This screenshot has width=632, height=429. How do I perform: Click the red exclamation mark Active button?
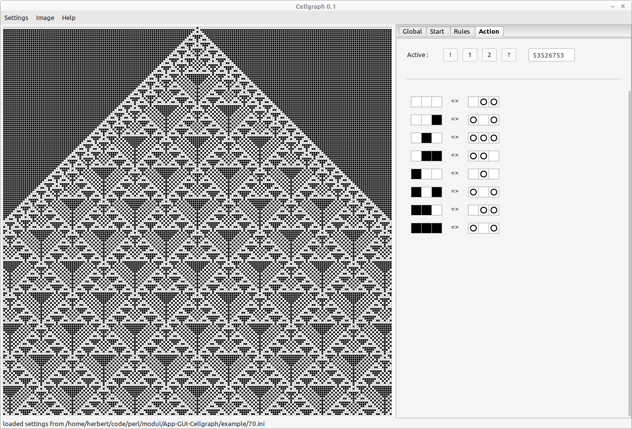pyautogui.click(x=450, y=55)
